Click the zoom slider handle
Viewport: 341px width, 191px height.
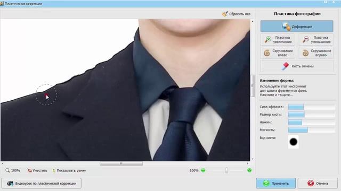[226, 170]
